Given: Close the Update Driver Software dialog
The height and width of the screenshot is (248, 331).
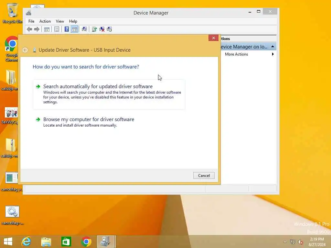Looking at the screenshot, I should tap(213, 38).
